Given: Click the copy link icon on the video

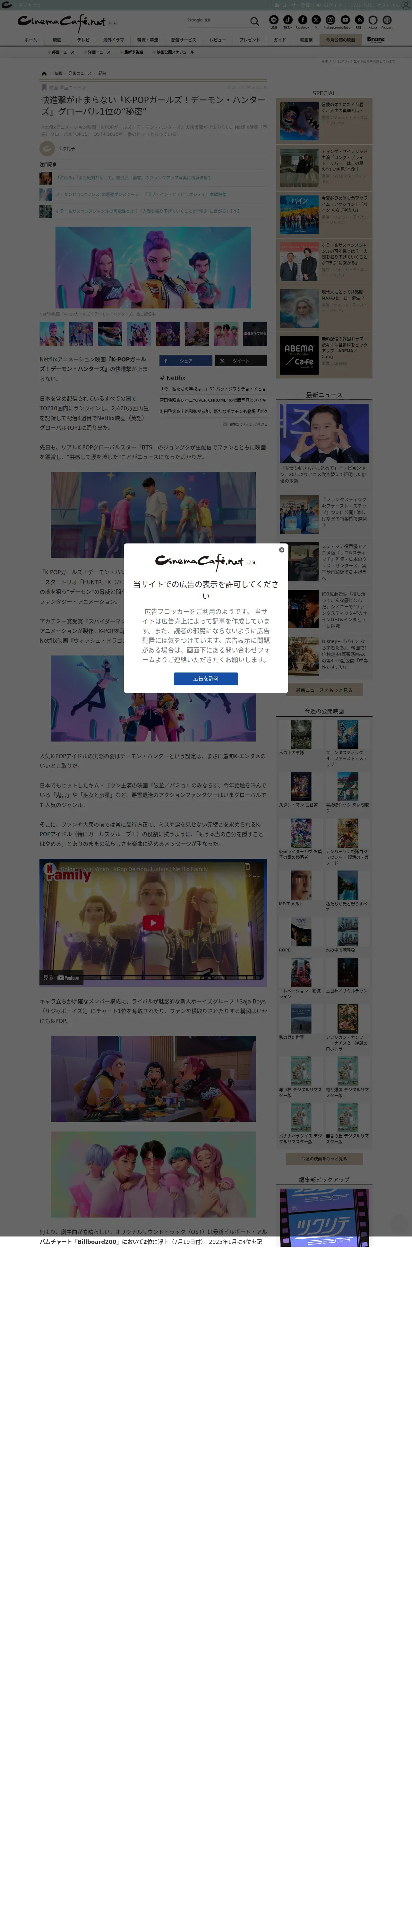Looking at the screenshot, I should point(247,867).
